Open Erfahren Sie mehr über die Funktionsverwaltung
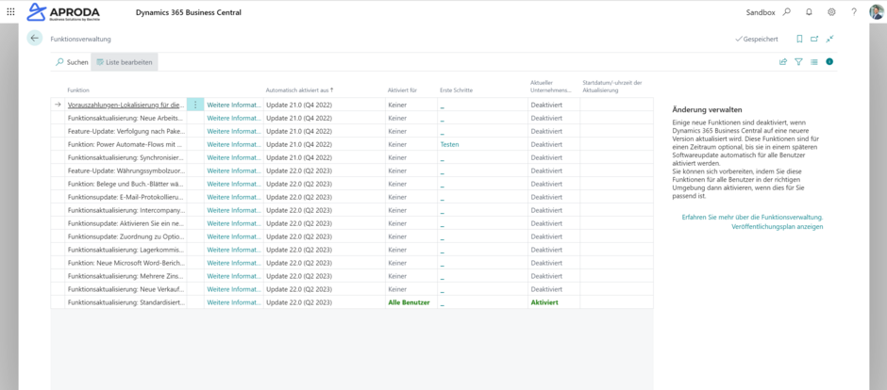This screenshot has width=887, height=390. click(x=752, y=217)
